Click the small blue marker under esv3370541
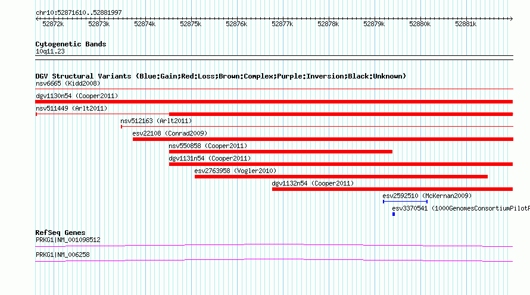This screenshot has width=530, height=295. (394, 214)
